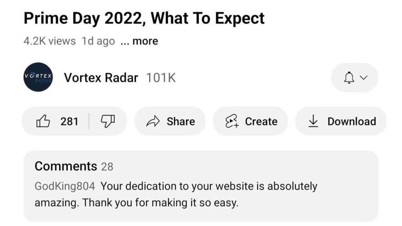Open the Vortex Radar channel name
Screen dimensions: 402x226
tap(101, 78)
